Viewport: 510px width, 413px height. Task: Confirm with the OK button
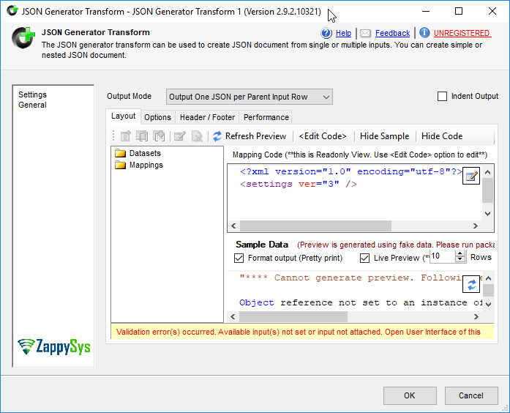410,395
